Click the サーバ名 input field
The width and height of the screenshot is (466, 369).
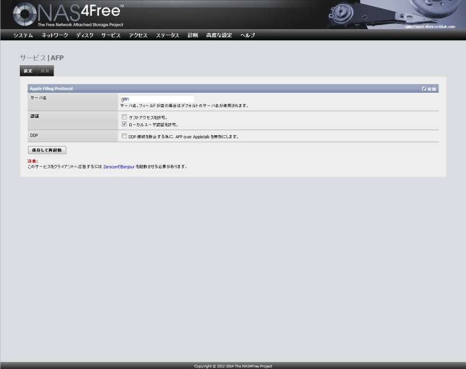point(157,99)
